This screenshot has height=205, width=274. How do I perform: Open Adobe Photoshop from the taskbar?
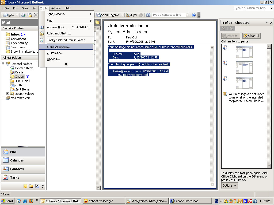[x=191, y=201]
